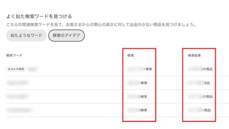The height and width of the screenshot is (129, 229).
Task: Click the description text about 関連検索ワード
Action: [101, 25]
